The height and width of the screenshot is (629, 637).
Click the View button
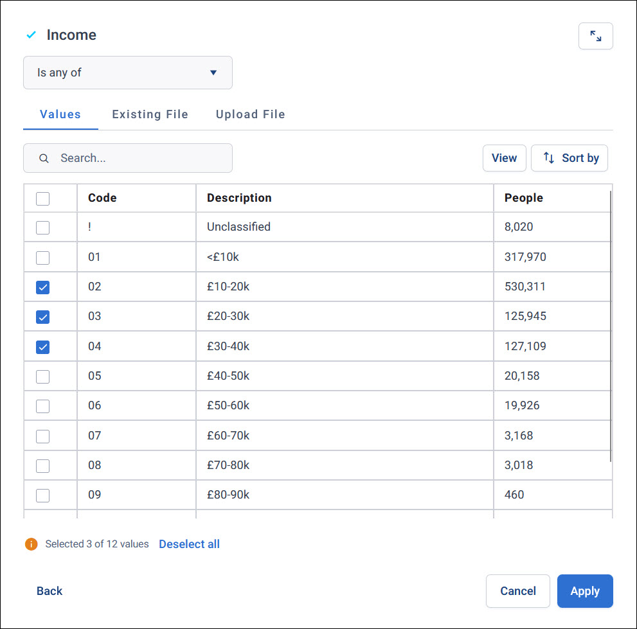pos(504,158)
